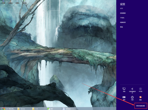The height and width of the screenshot is (110, 148).
Task: Click the Sogou 键盘 keyboard icon
Action: click(140, 98)
